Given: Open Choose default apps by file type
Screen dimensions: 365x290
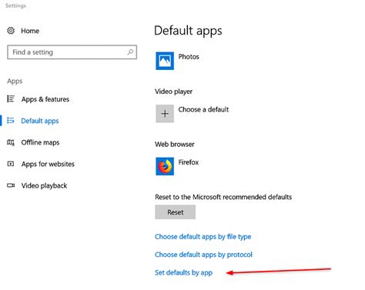Looking at the screenshot, I should pyautogui.click(x=203, y=237).
